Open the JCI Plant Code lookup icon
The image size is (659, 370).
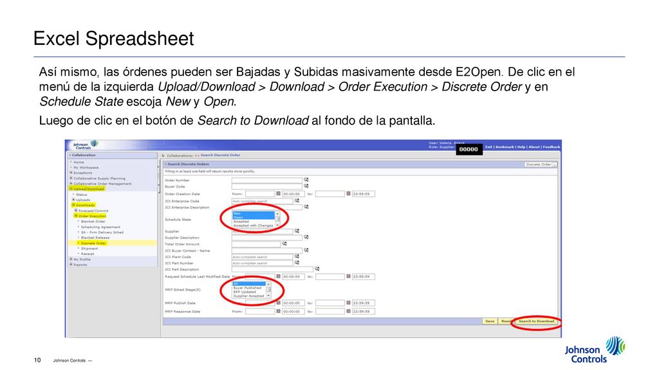[297, 256]
